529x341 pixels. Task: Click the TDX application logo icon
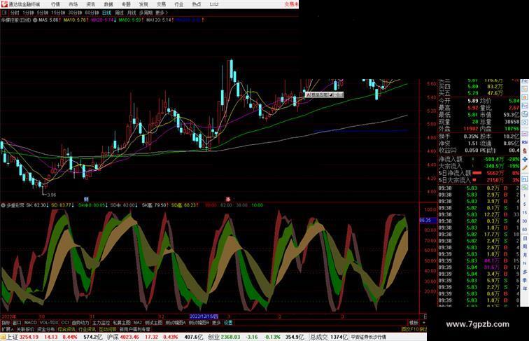(x=4, y=4)
